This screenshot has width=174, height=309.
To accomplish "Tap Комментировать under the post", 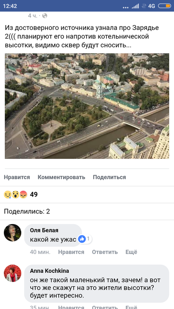I will [x=61, y=177].
